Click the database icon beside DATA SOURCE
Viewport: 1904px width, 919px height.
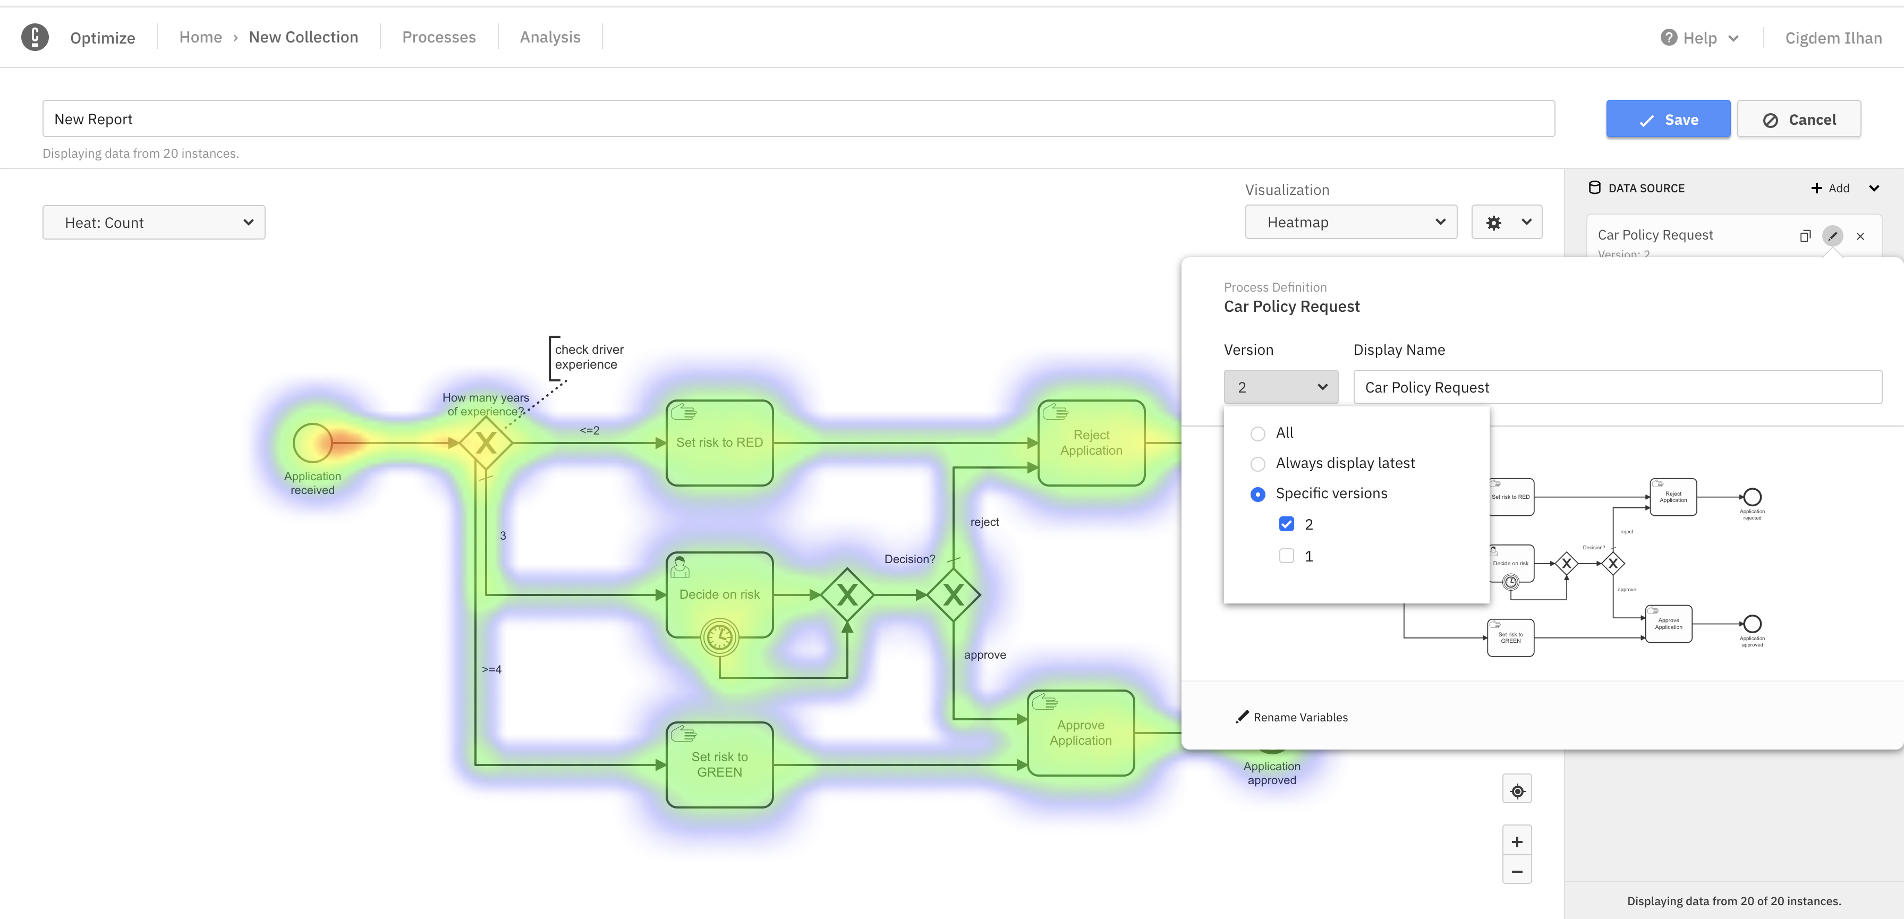[1594, 188]
